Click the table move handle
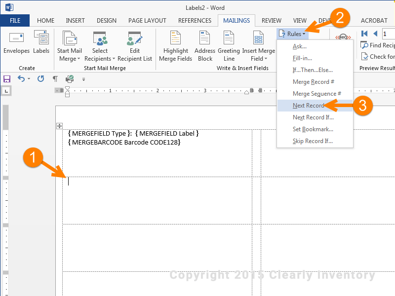The height and width of the screenshot is (296, 395). tap(59, 126)
